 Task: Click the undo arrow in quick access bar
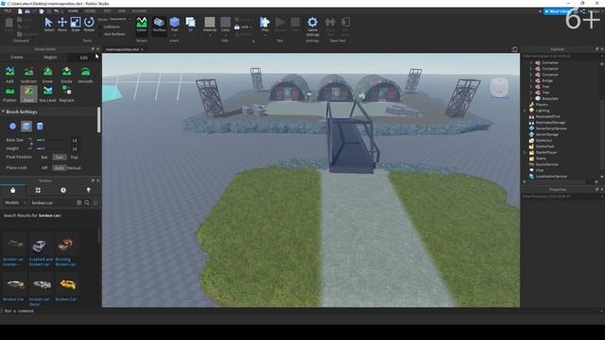pyautogui.click(x=57, y=11)
